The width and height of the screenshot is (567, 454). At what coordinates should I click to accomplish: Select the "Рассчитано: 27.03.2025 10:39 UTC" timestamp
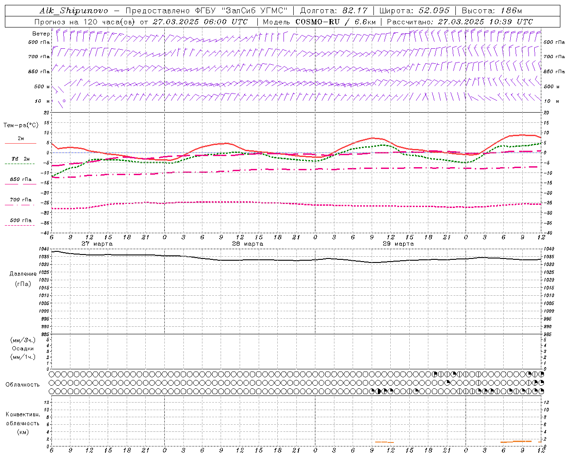coord(460,22)
